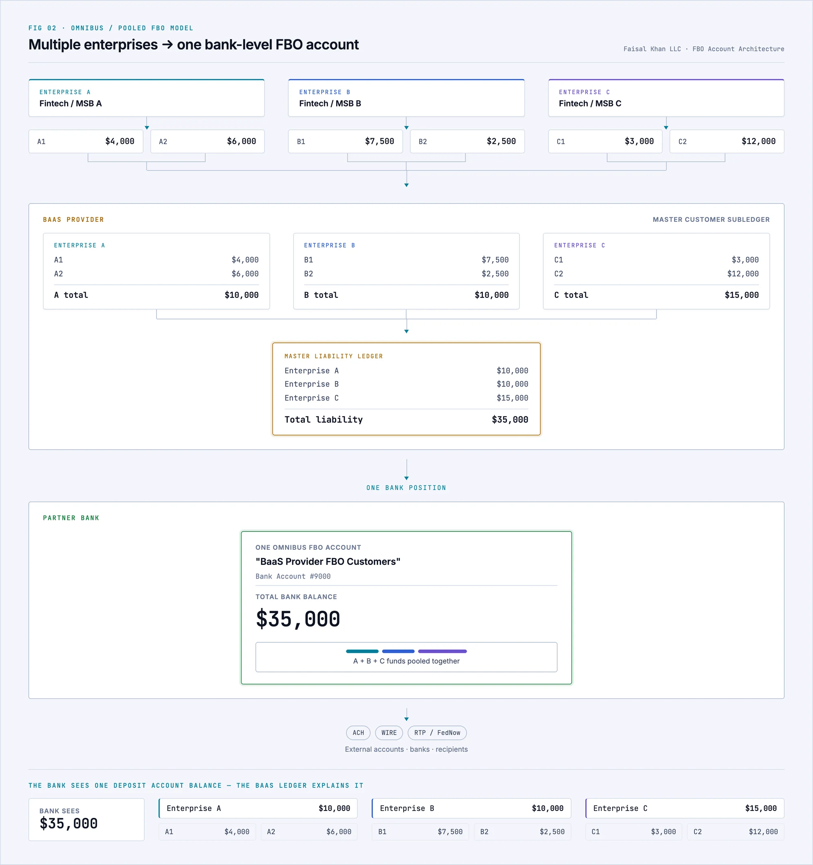Click sub-account B2 with $2,500 balance

click(467, 141)
